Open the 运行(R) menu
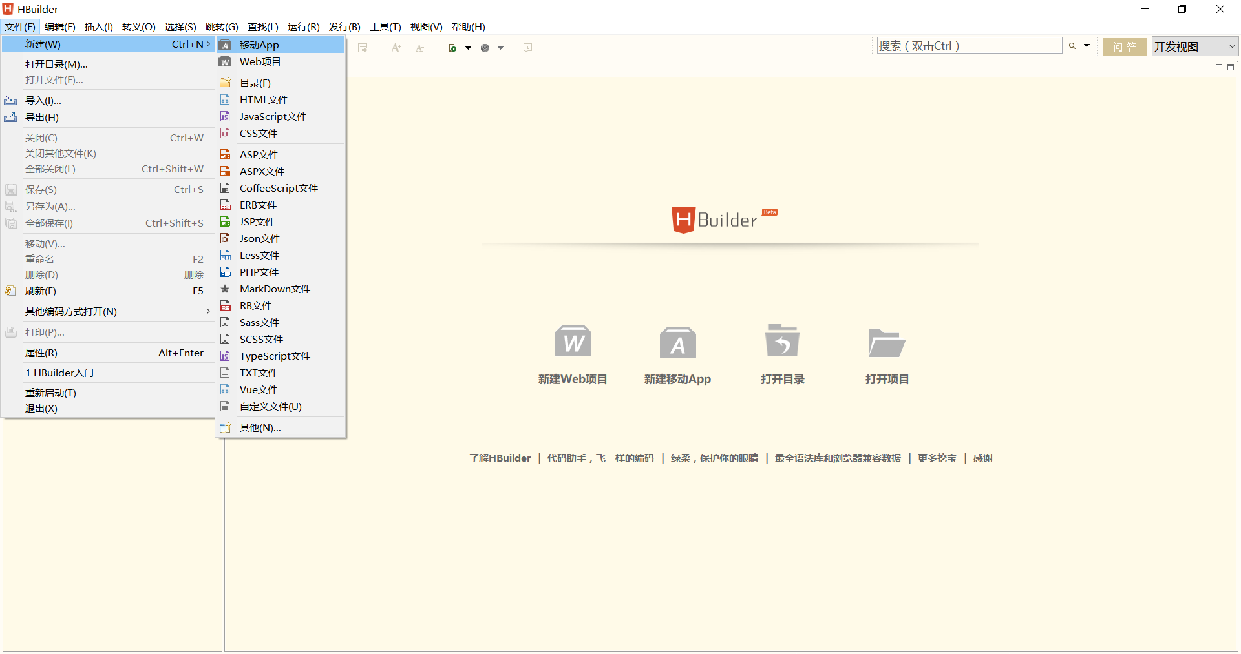The width and height of the screenshot is (1241, 654). (x=304, y=26)
